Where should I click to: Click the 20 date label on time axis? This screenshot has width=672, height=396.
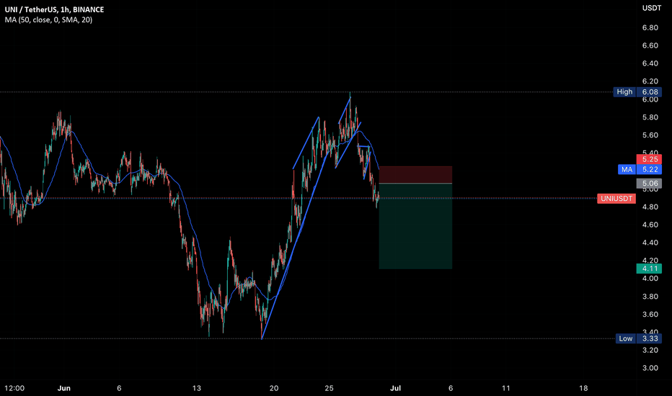tap(274, 388)
